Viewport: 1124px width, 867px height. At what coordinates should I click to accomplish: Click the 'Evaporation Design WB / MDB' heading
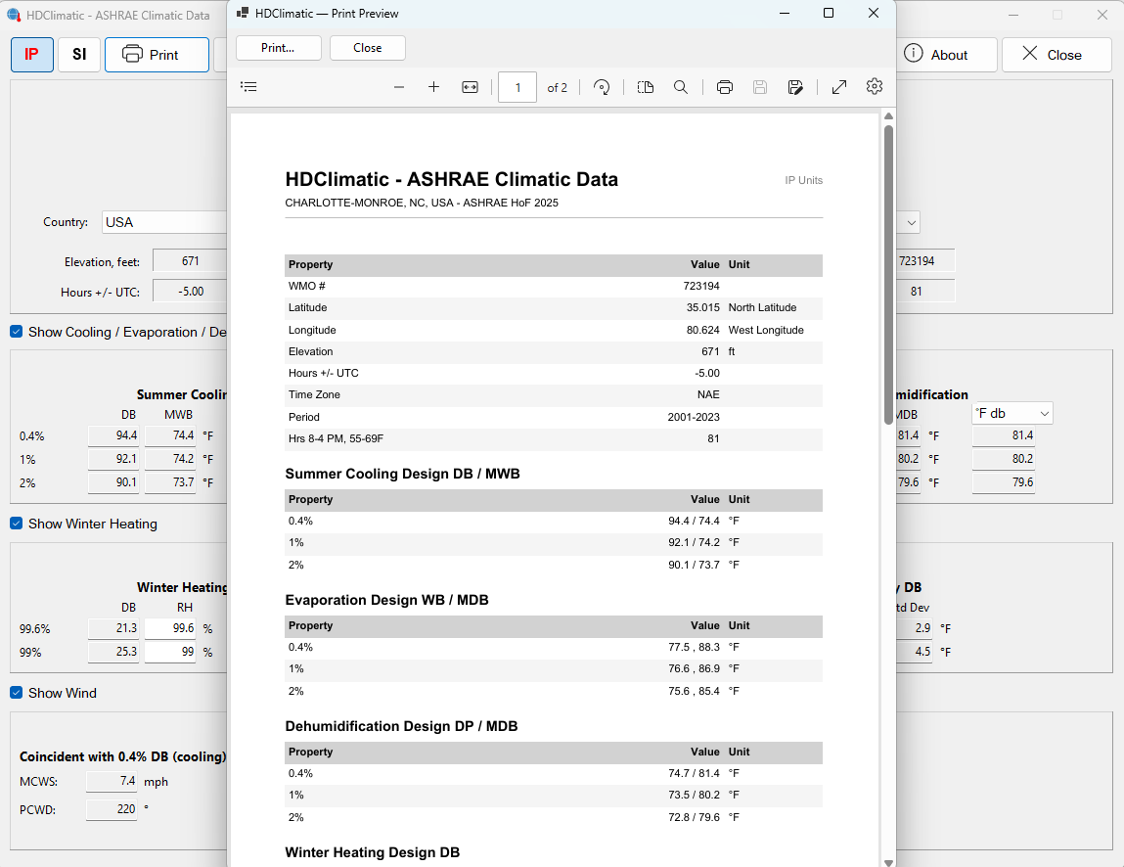387,600
